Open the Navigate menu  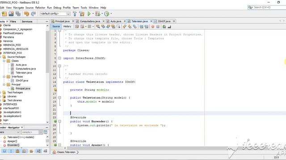(18, 8)
